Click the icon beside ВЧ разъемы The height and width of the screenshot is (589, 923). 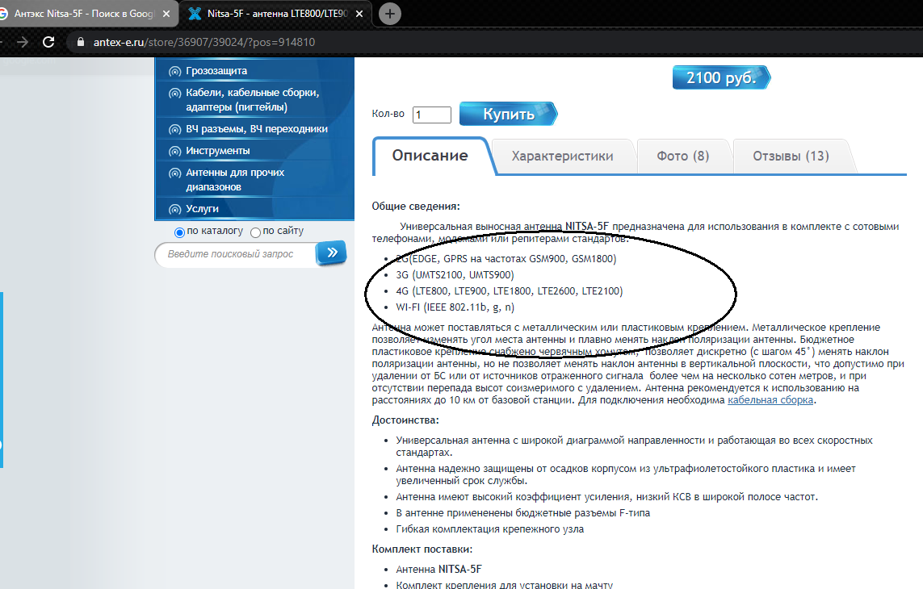(174, 129)
